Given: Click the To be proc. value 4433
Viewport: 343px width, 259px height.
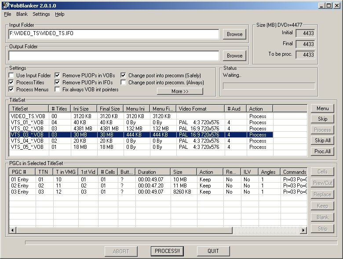Looking at the screenshot, I should (x=305, y=54).
